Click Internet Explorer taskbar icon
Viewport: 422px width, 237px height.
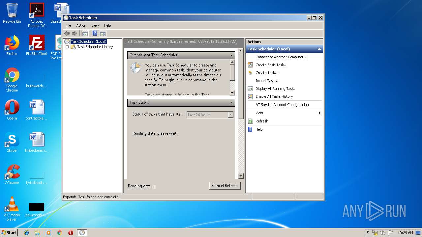pos(26,233)
